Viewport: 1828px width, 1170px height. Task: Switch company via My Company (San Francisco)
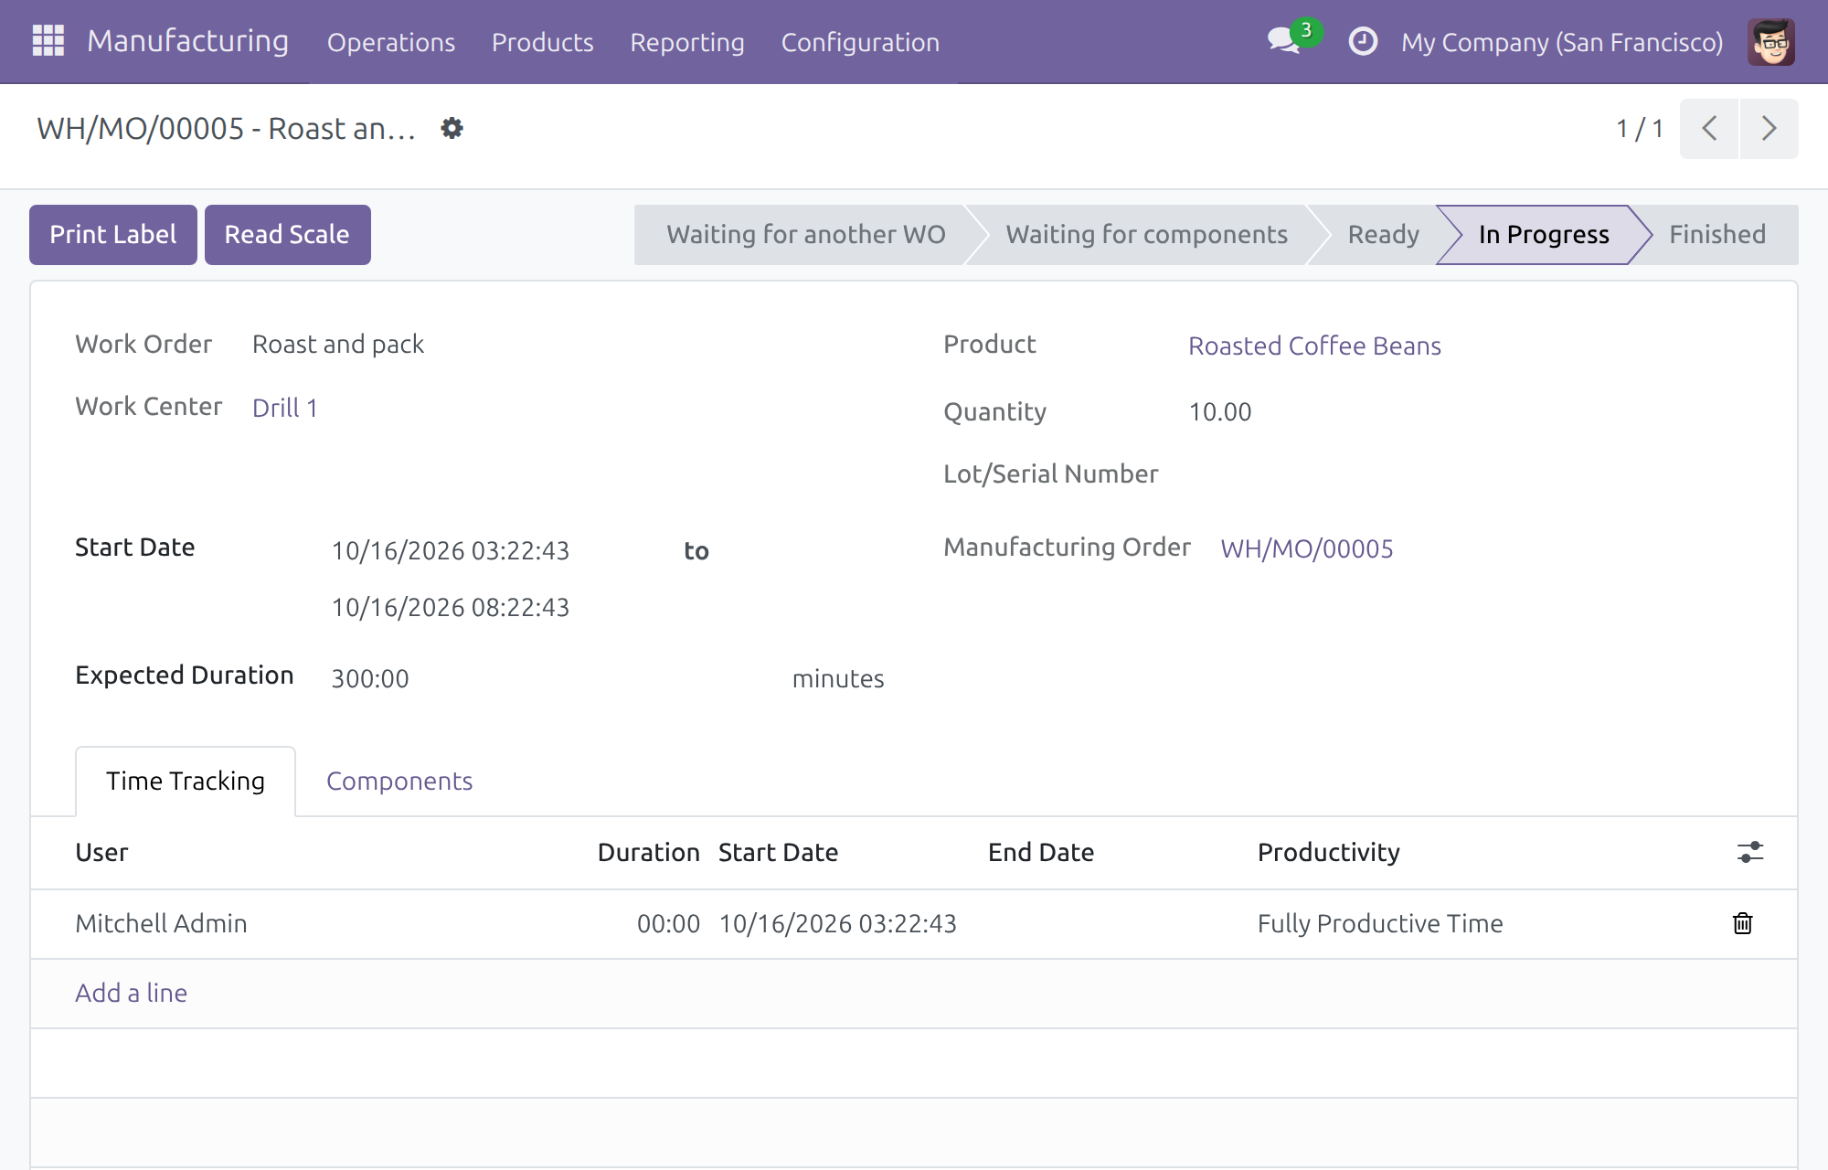pyautogui.click(x=1562, y=42)
